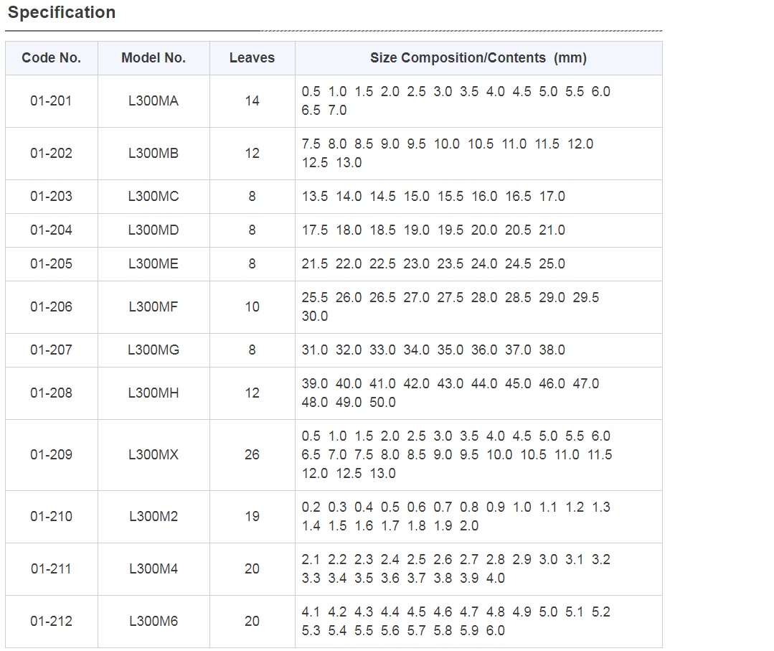The height and width of the screenshot is (651, 774).
Task: Click the Code No. column header
Action: tap(51, 58)
